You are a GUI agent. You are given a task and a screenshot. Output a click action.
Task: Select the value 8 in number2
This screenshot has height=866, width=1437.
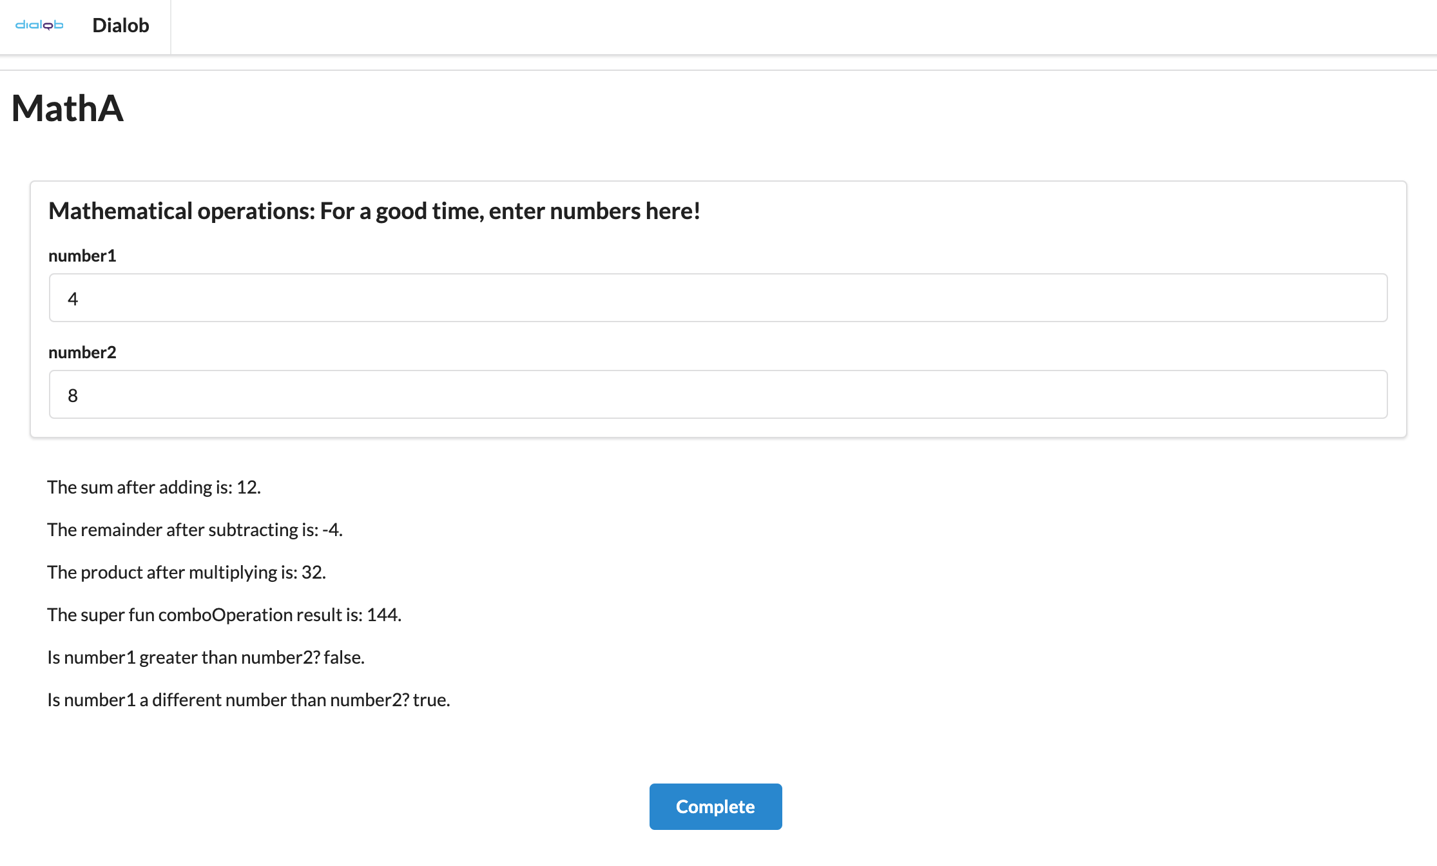[72, 395]
